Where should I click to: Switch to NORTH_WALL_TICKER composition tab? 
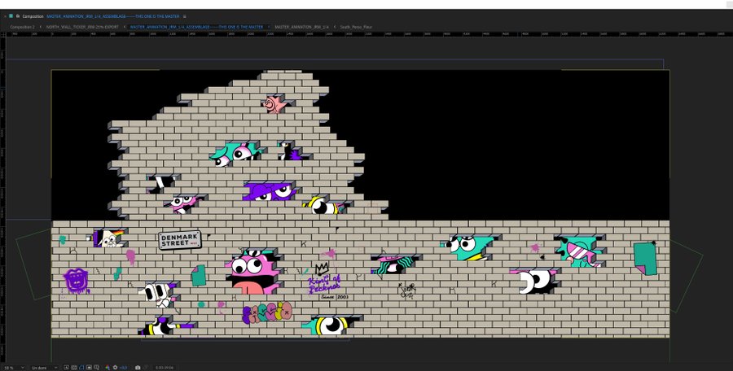pos(82,27)
